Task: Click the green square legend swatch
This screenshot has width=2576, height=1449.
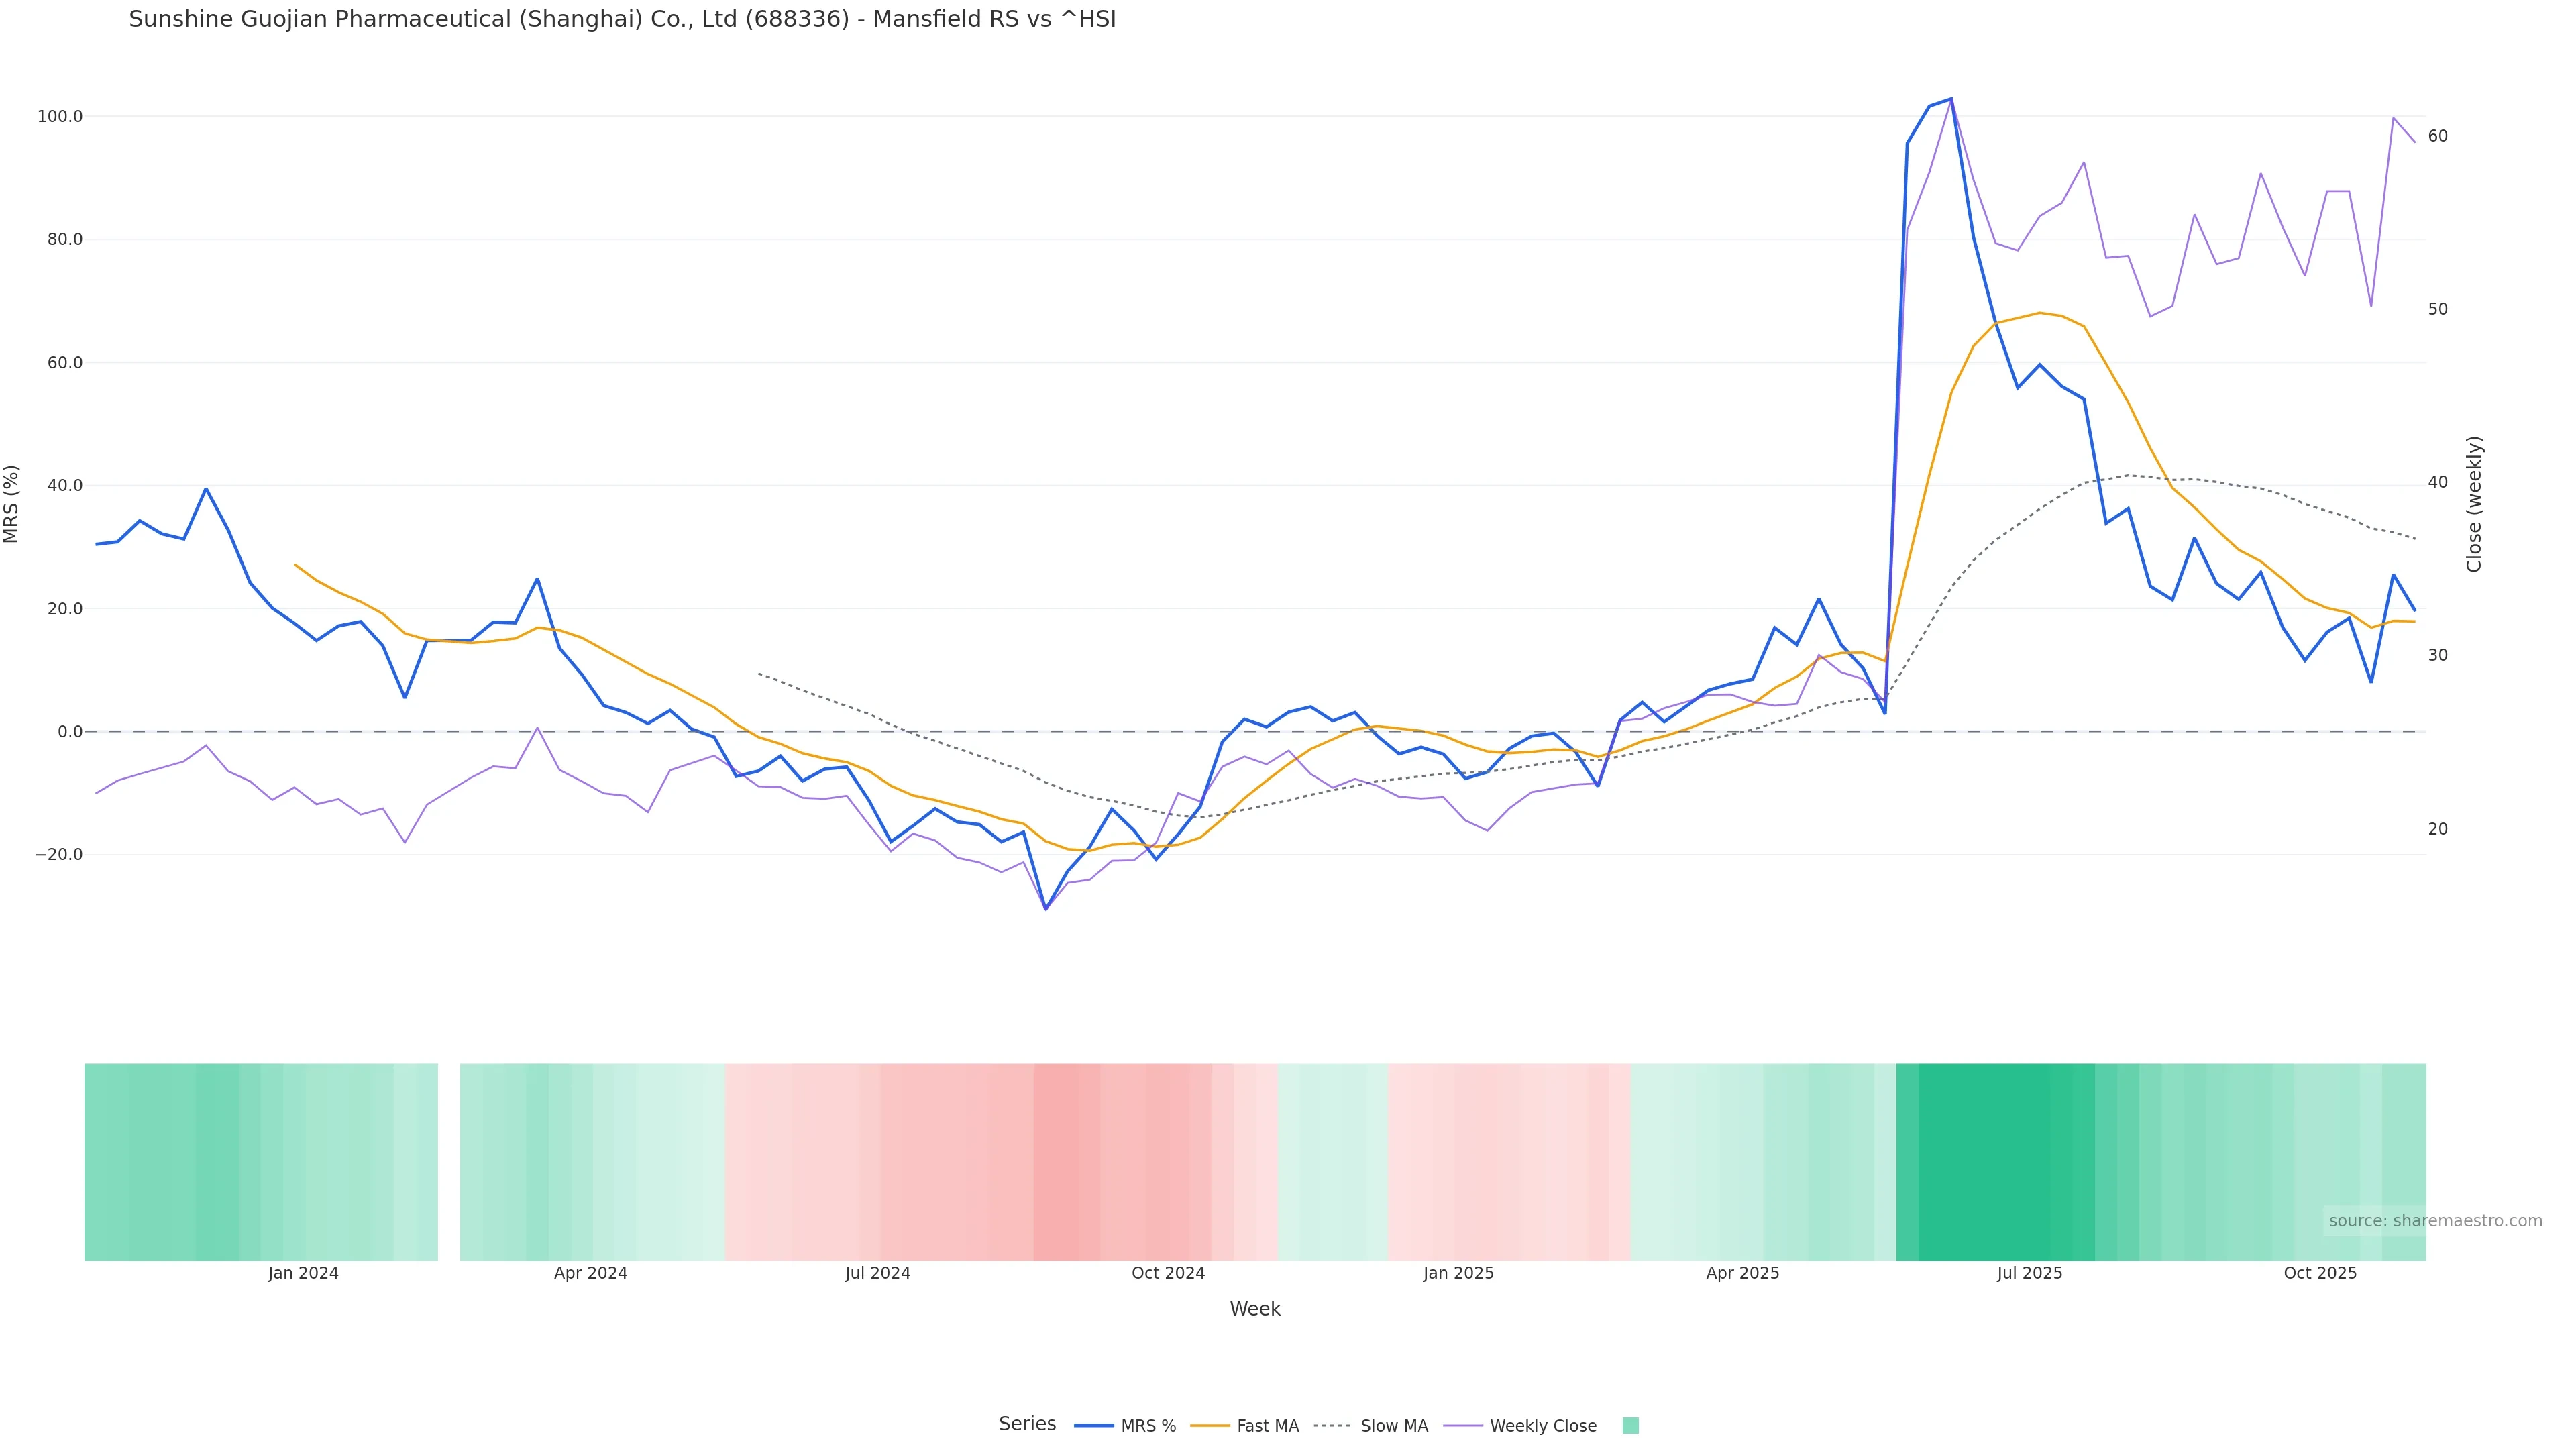Action: [1630, 1426]
